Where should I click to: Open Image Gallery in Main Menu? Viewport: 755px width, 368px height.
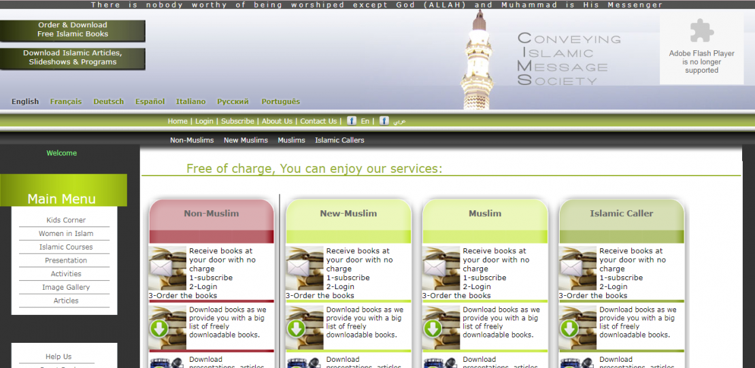point(65,288)
